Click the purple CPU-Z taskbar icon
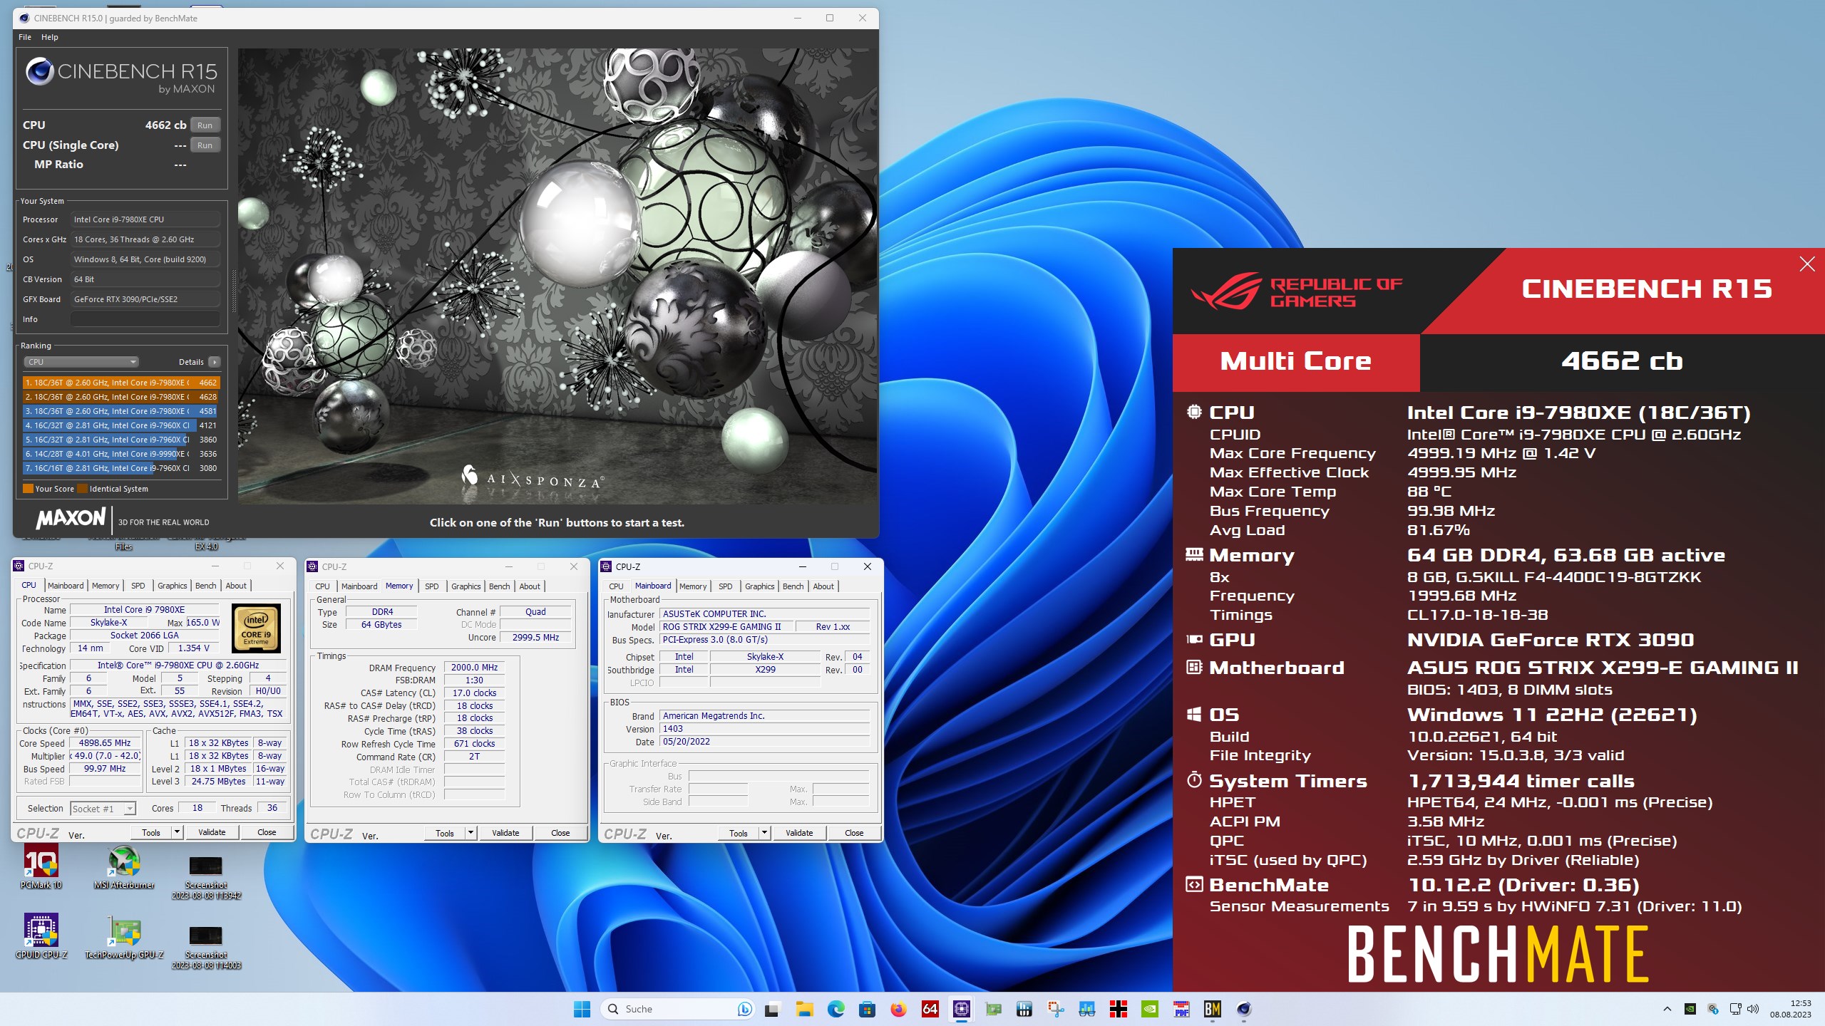 coord(961,1009)
